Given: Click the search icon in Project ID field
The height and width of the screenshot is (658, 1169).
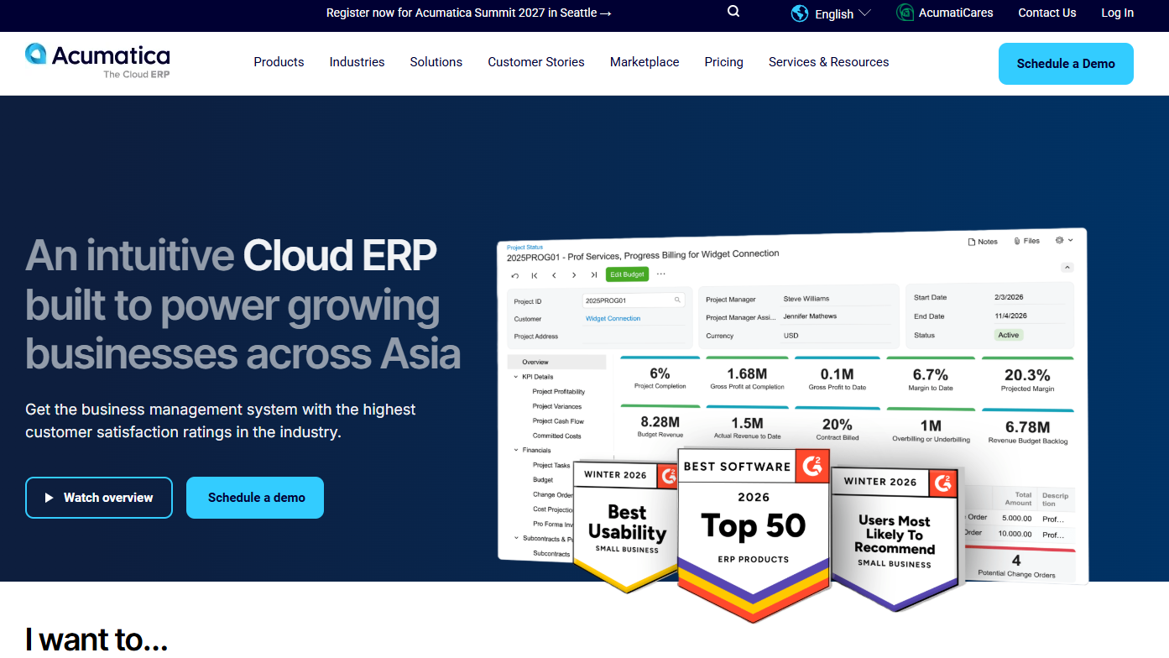Looking at the screenshot, I should pos(677,300).
